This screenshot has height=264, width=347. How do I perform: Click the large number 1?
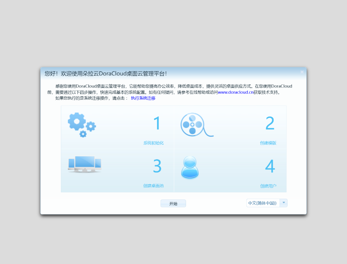point(157,123)
